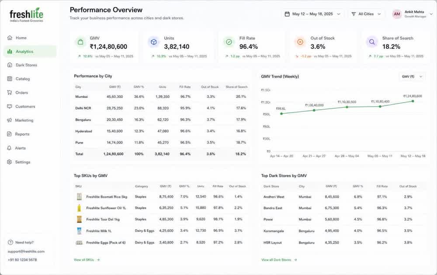Click the Alerts menu item
The width and height of the screenshot is (437, 275).
pos(30,148)
